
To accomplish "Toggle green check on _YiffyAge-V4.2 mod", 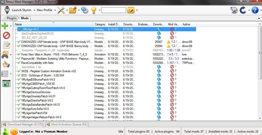I will pyautogui.click(x=19, y=29).
